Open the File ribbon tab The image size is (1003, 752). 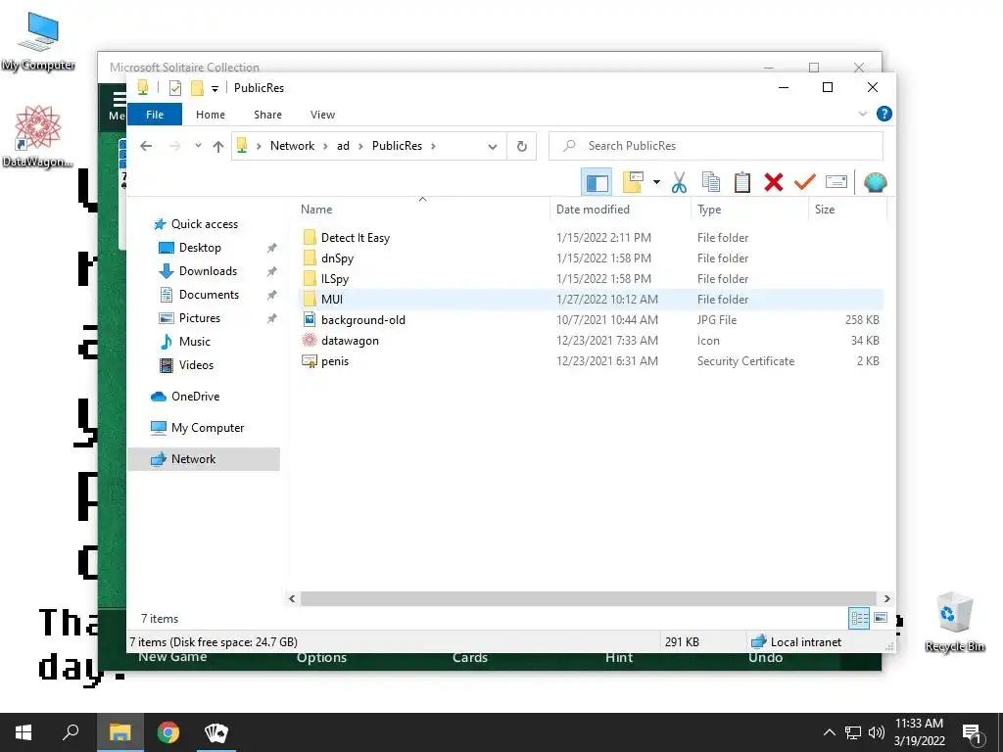155,115
